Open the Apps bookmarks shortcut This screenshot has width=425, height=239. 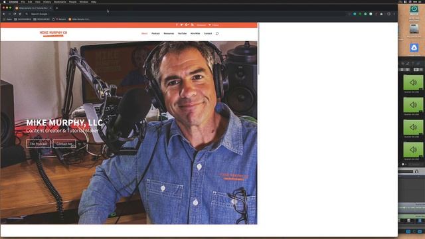[7, 19]
